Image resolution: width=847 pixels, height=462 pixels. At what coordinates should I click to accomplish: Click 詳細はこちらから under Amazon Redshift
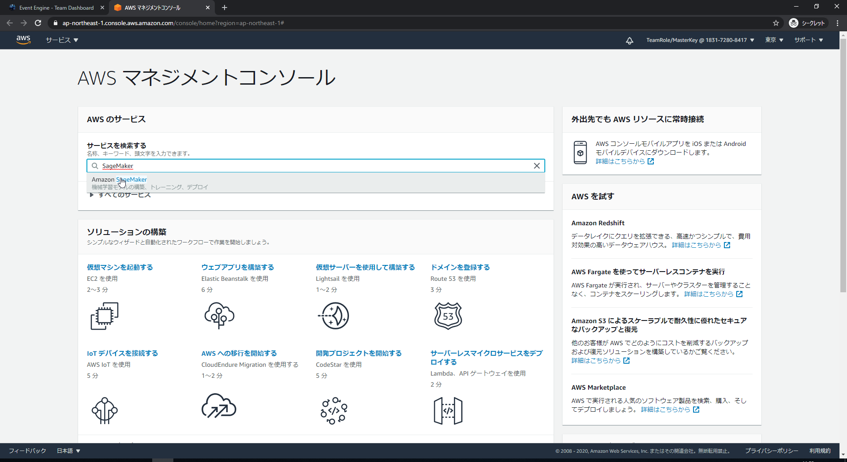pyautogui.click(x=697, y=245)
